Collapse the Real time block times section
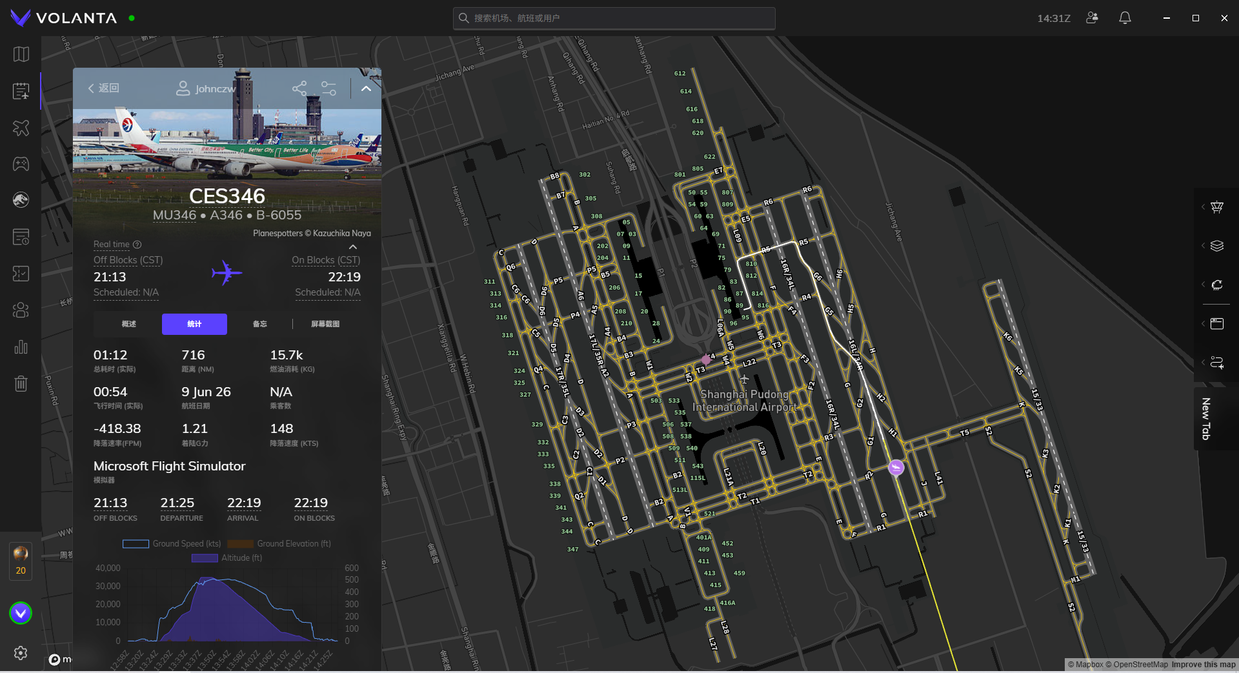Image resolution: width=1239 pixels, height=673 pixels. (353, 246)
